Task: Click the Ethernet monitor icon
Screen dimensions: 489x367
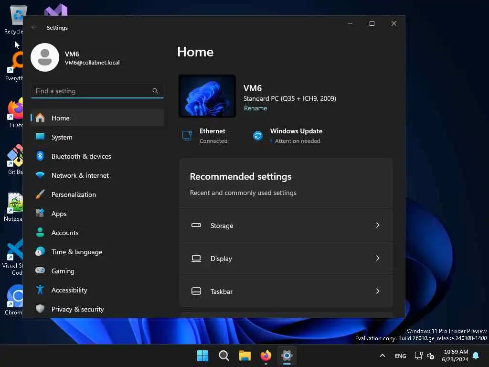Action: 187,136
